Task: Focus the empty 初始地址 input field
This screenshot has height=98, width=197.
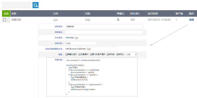Action: [x=104, y=32]
